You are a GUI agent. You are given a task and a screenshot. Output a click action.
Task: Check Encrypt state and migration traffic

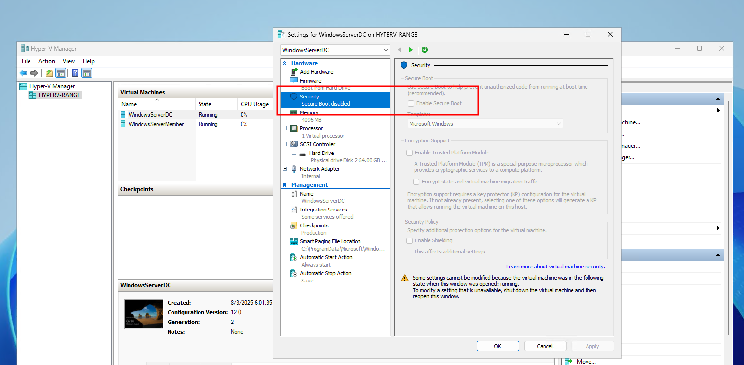tap(416, 182)
